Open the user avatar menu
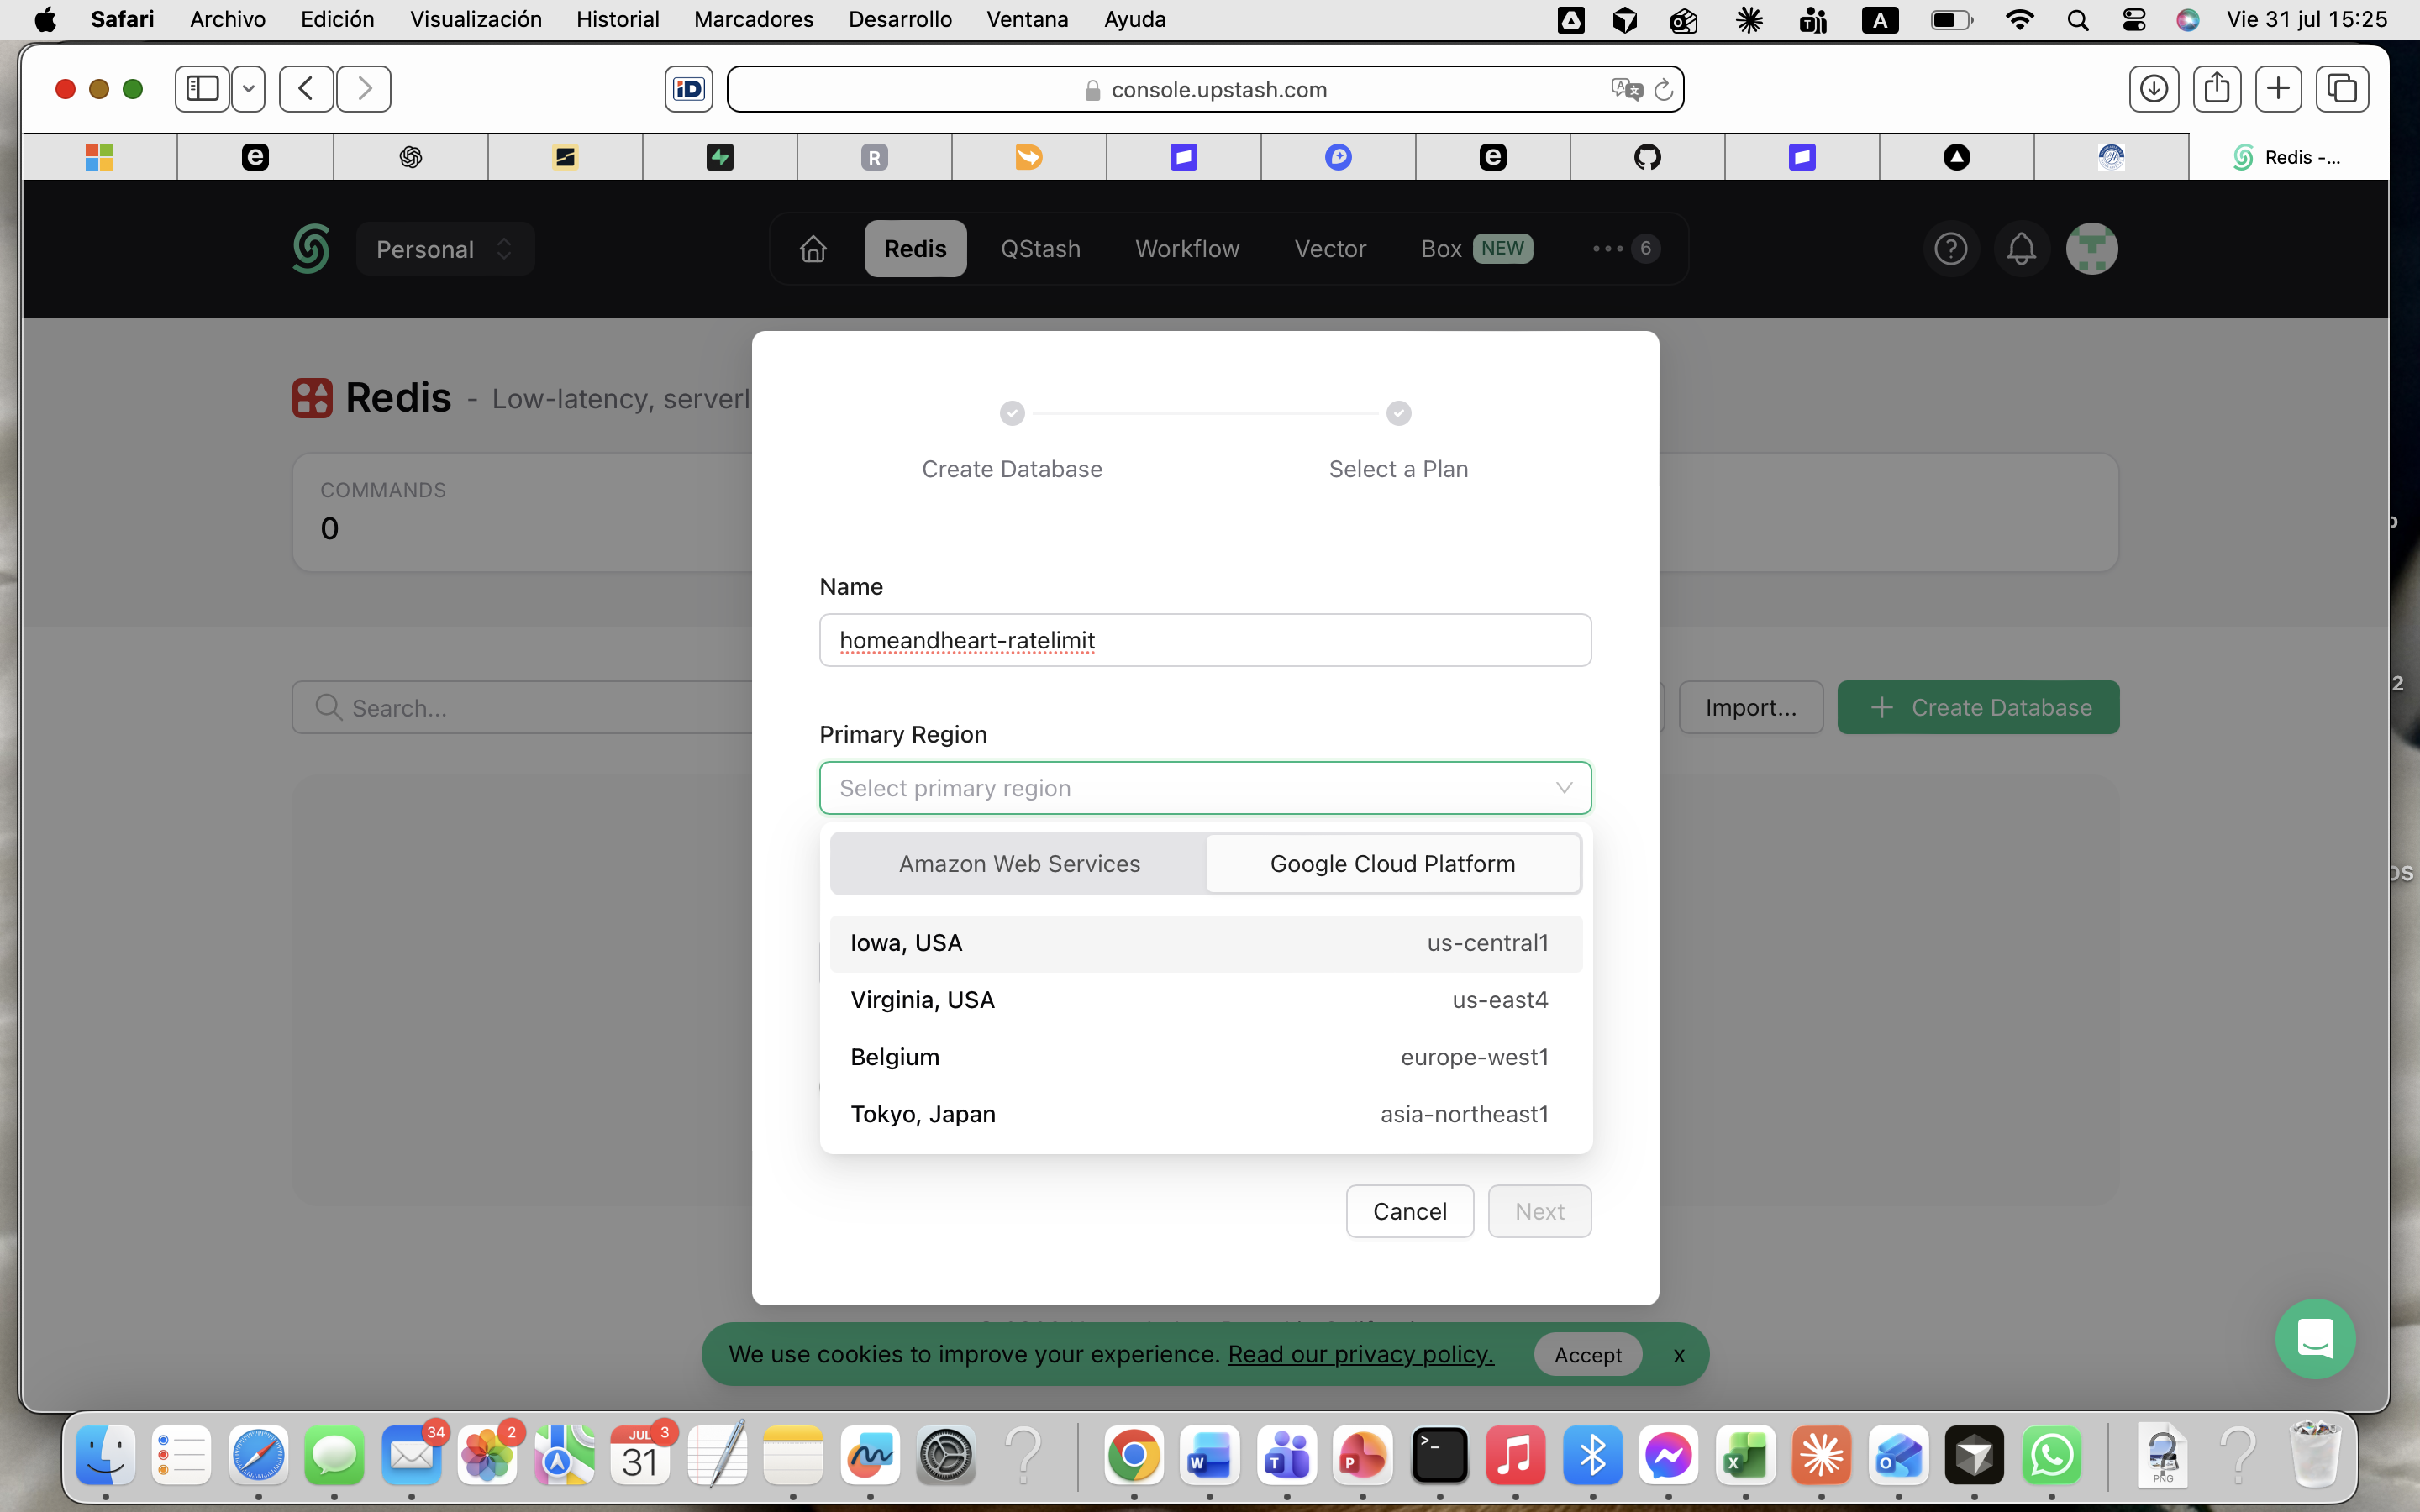This screenshot has height=1512, width=2420. coord(2092,249)
